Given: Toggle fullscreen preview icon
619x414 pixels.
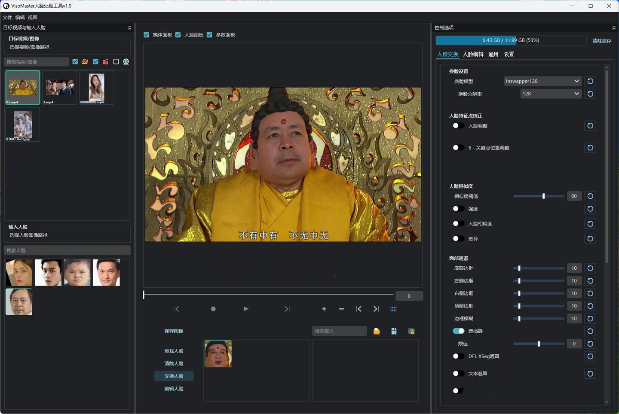Looking at the screenshot, I should [393, 309].
